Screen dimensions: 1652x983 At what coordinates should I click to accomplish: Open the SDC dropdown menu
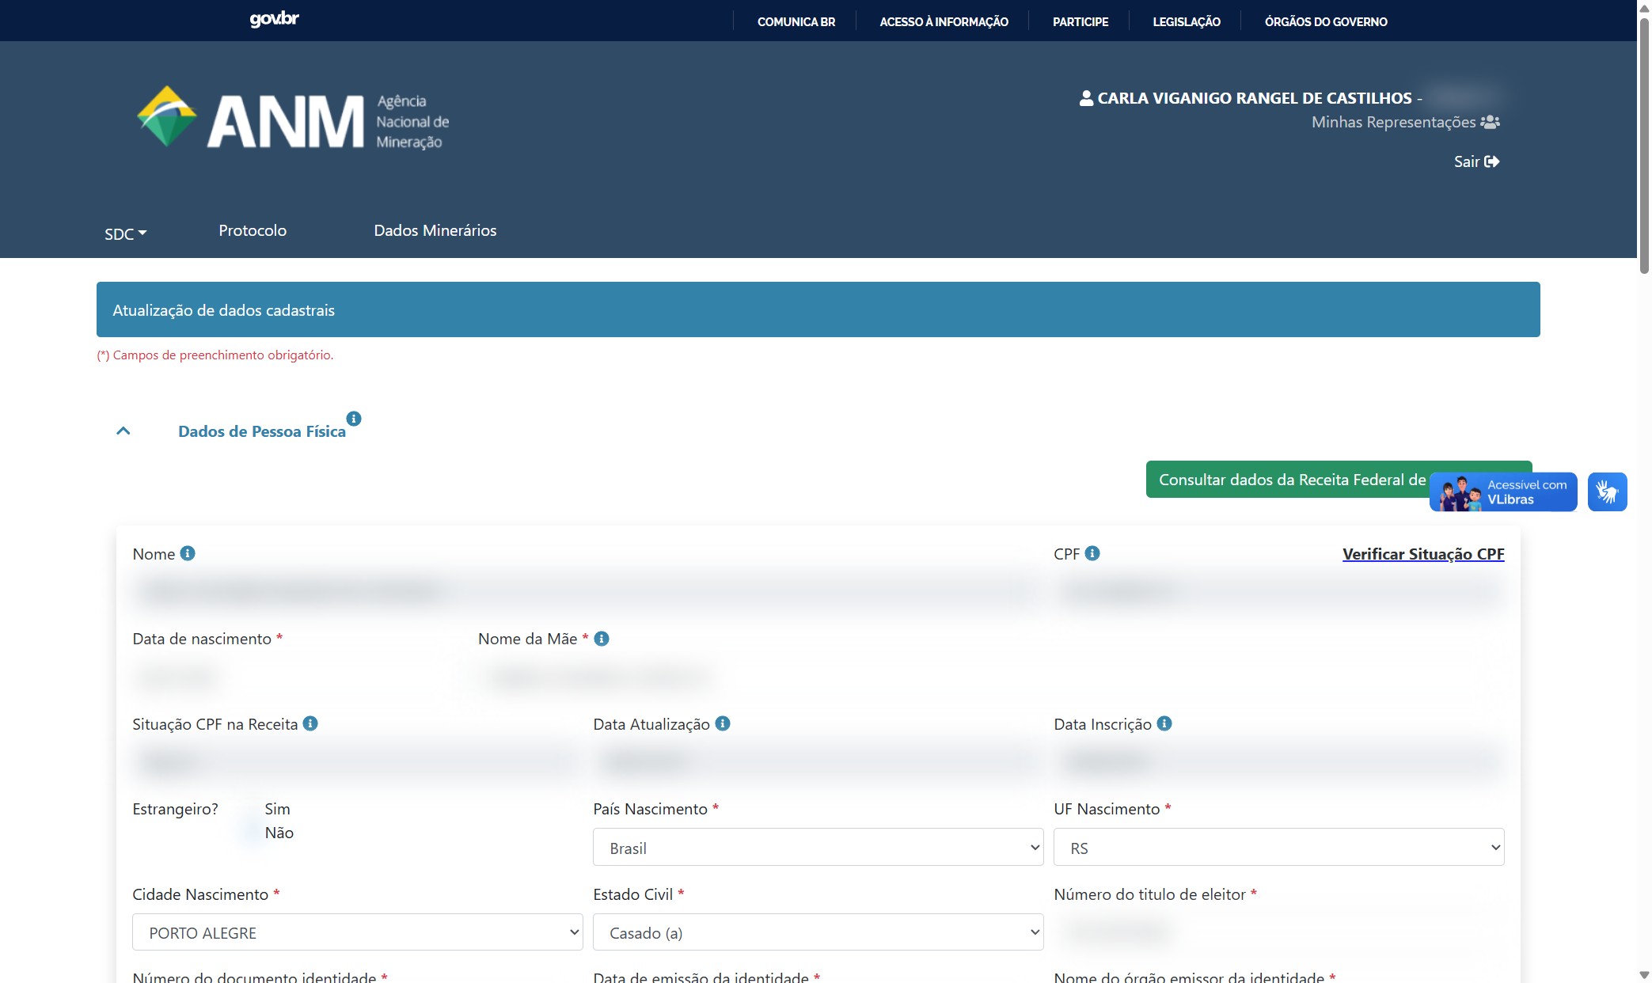pos(125,233)
